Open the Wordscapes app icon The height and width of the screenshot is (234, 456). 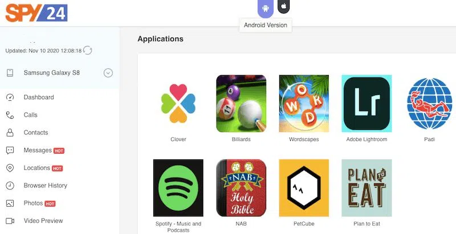point(304,104)
